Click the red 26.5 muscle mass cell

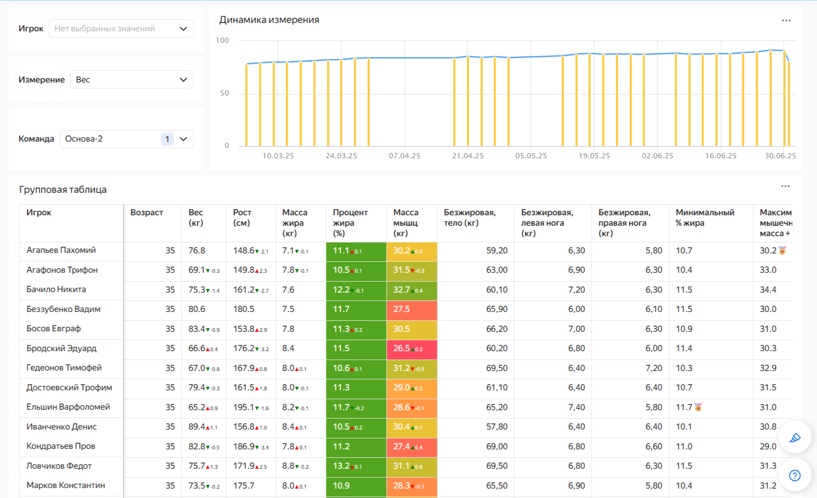pyautogui.click(x=411, y=349)
